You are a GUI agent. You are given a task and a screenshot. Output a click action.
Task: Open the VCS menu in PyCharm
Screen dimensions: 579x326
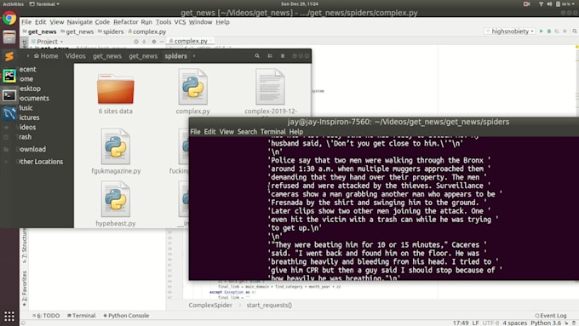tap(180, 22)
